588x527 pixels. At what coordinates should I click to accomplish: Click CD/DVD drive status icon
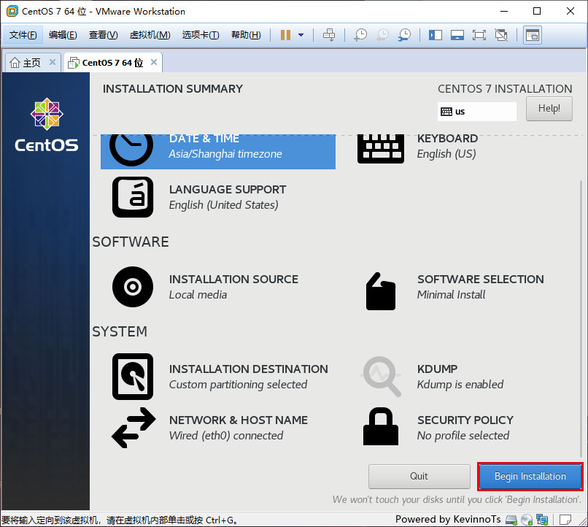coord(527,520)
